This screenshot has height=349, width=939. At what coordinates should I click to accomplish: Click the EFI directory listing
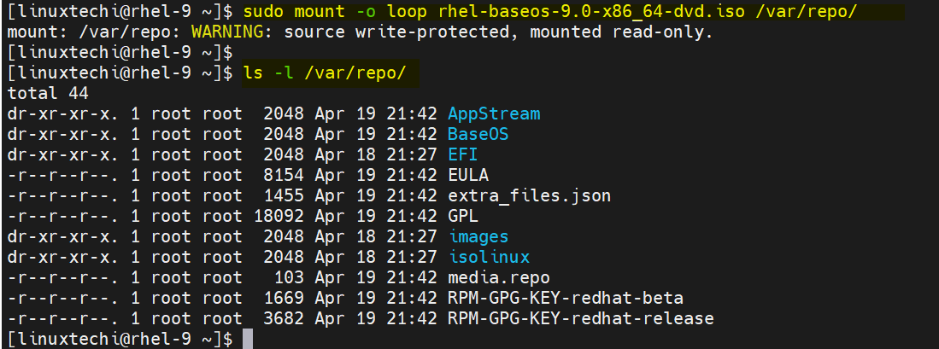click(462, 154)
